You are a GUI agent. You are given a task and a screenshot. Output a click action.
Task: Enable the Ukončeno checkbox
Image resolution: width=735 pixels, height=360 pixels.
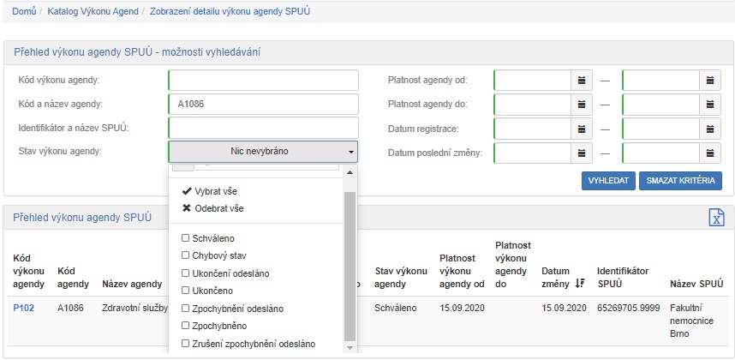tap(185, 291)
